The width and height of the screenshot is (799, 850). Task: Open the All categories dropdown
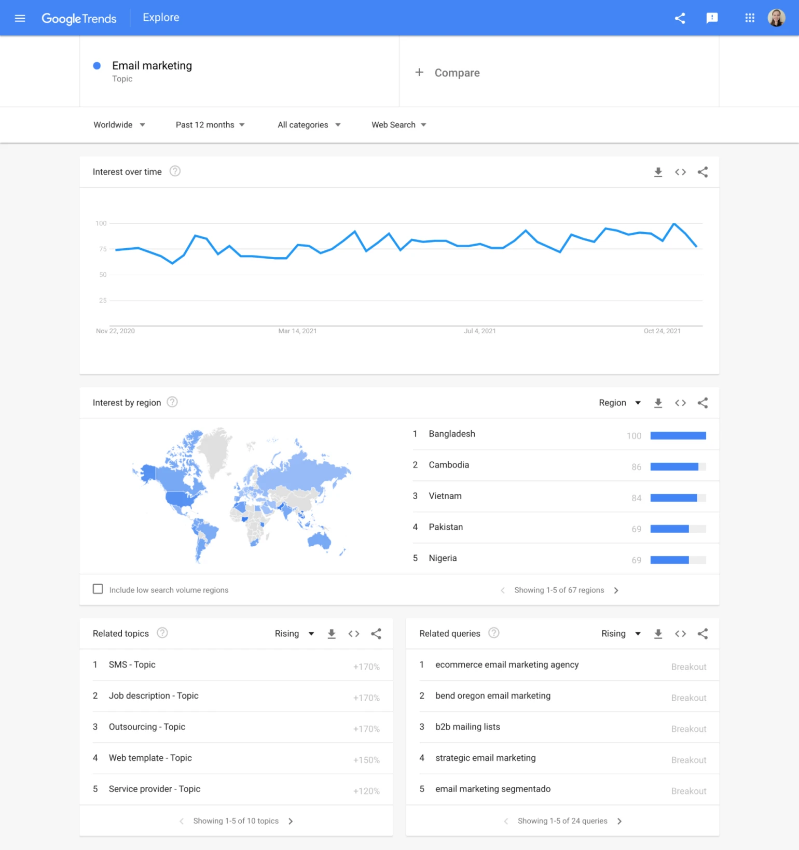309,125
